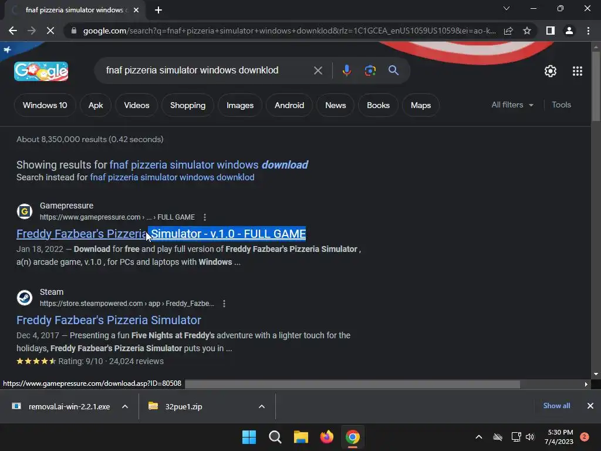Viewport: 601px width, 451px height.
Task: Click the Google doodle logo
Action: point(41,71)
